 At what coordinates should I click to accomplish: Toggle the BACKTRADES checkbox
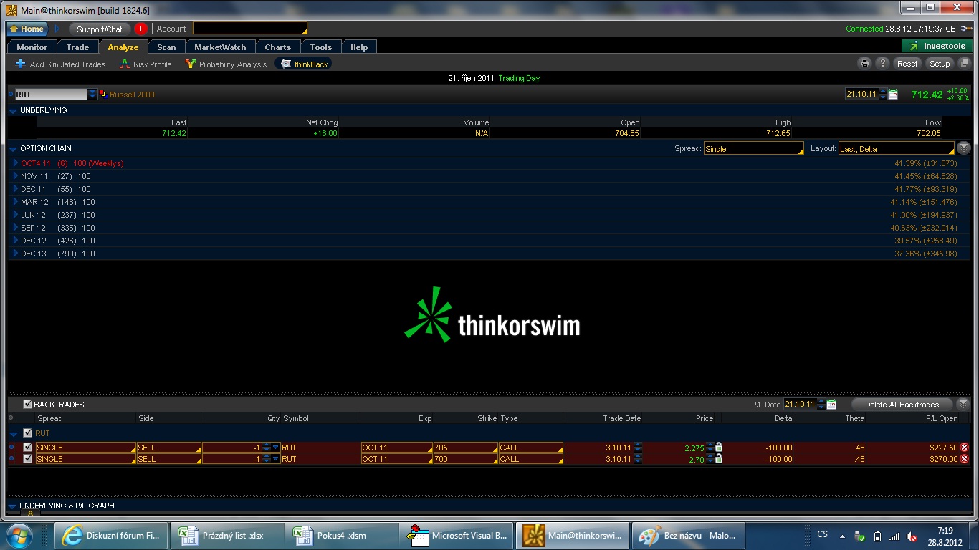point(28,405)
